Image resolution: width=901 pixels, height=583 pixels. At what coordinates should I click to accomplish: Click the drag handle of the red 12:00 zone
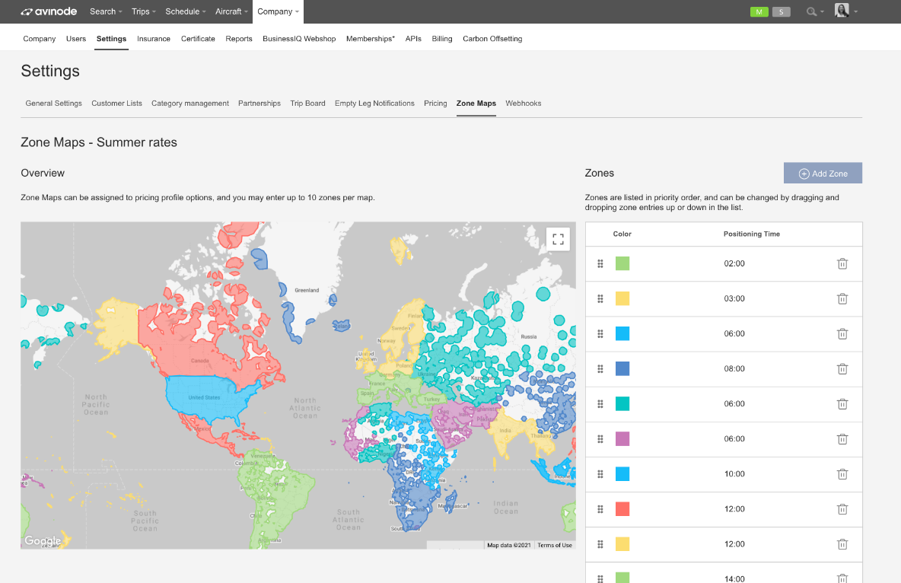coord(600,509)
